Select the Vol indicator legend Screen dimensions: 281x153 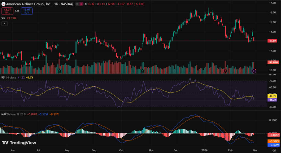click(x=4, y=18)
